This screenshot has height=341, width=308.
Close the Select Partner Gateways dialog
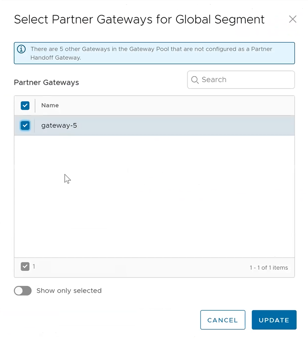tap(292, 19)
